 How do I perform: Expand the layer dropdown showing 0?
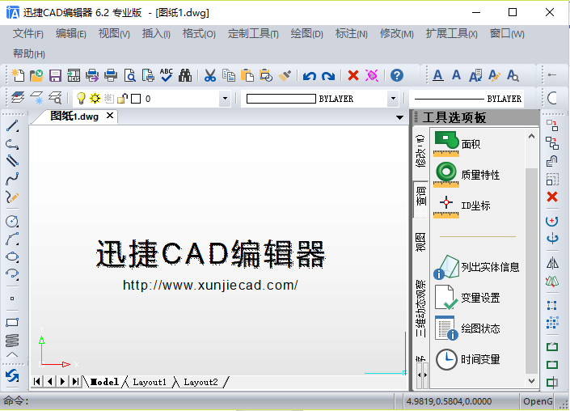point(225,98)
